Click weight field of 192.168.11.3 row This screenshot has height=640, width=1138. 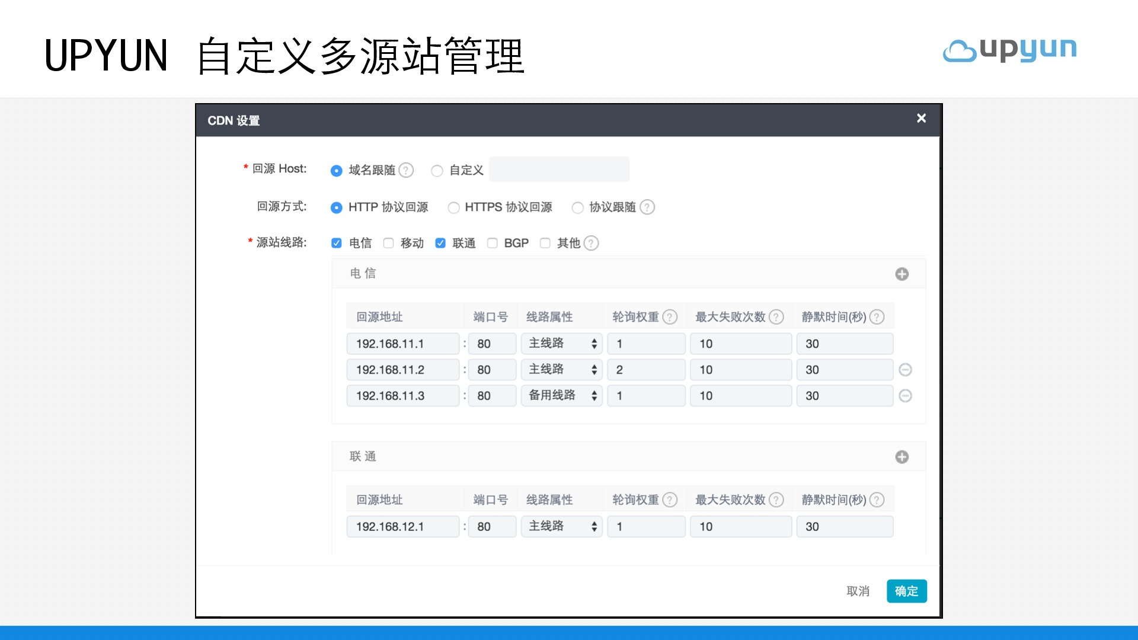pos(647,396)
